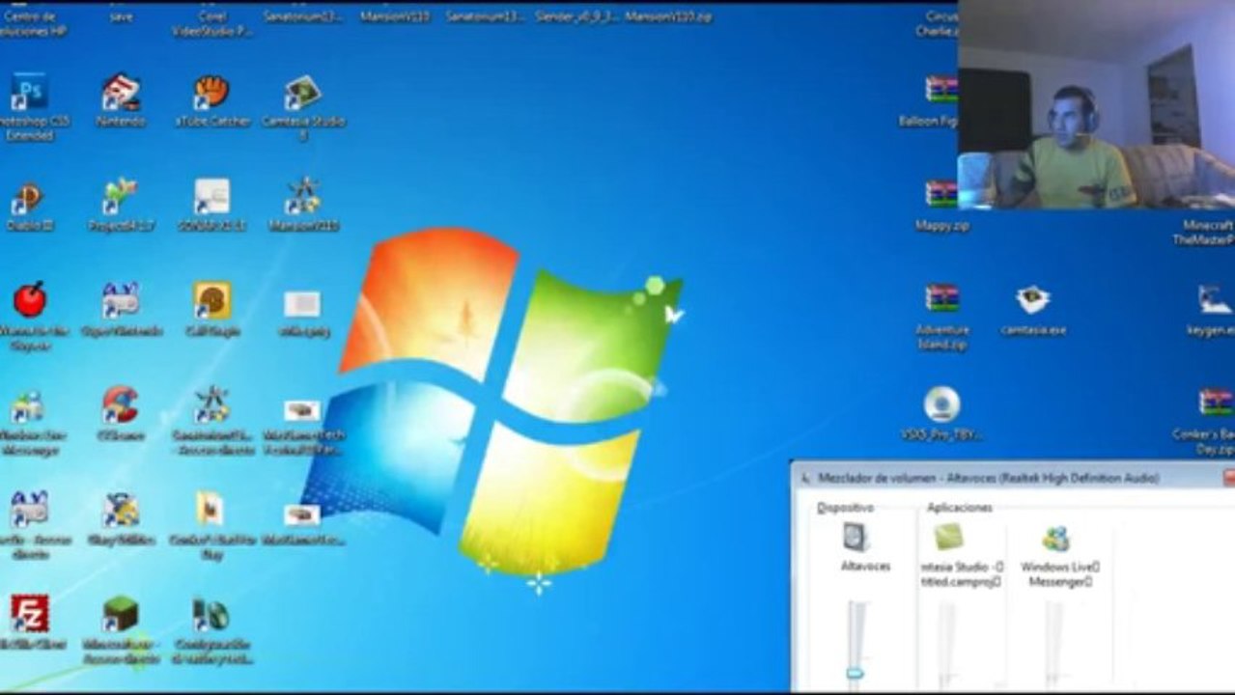The height and width of the screenshot is (695, 1235).
Task: Select the keygen.exe desktop file
Action: [x=1214, y=299]
